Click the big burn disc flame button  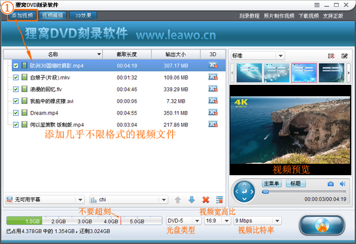tap(322, 225)
